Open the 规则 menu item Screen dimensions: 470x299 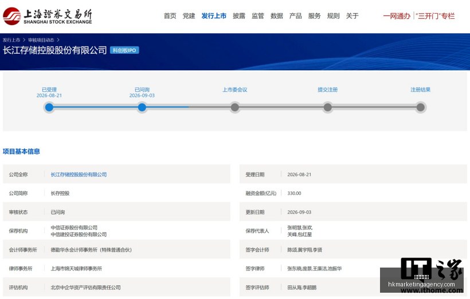coord(334,16)
